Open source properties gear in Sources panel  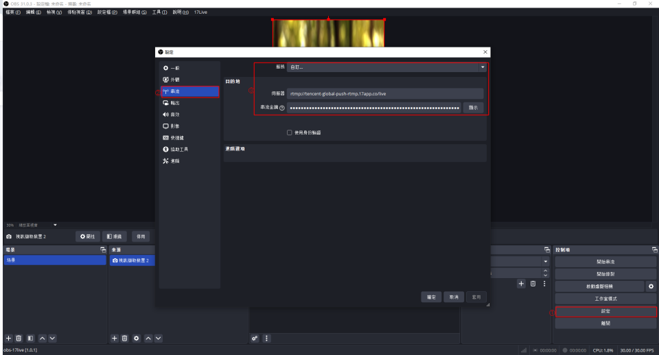tap(137, 338)
